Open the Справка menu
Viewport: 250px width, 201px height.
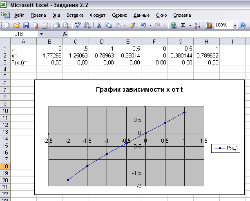[182, 15]
